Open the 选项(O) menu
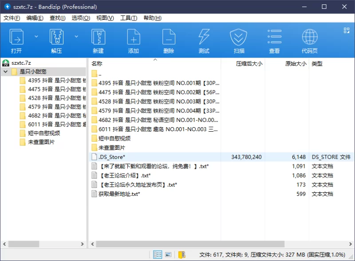Viewport: 355px width, 261px height. pyautogui.click(x=81, y=18)
